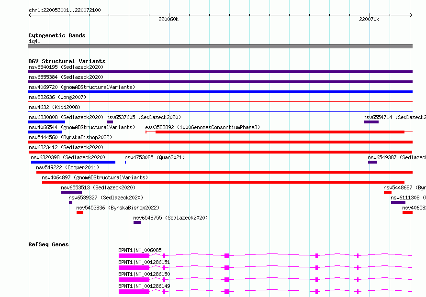Select the esv3588892 1000Genomes red bar
Screen dimensions: 426x297
[280, 132]
